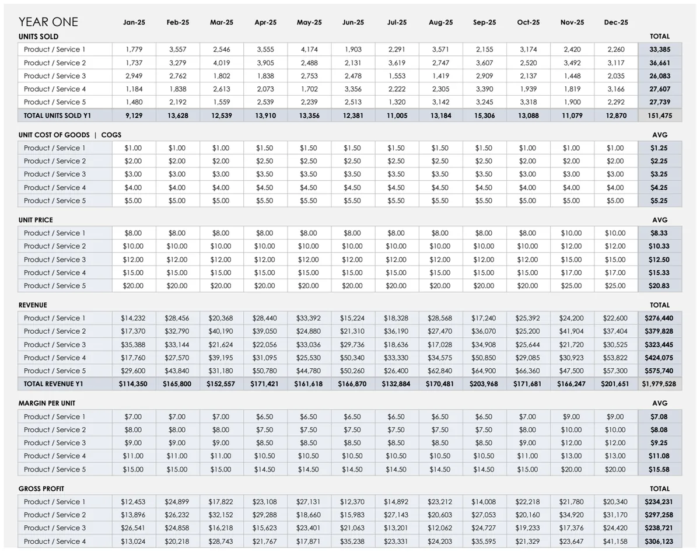This screenshot has width=700, height=552.
Task: Select the Jan-25 column header
Action: click(x=134, y=22)
